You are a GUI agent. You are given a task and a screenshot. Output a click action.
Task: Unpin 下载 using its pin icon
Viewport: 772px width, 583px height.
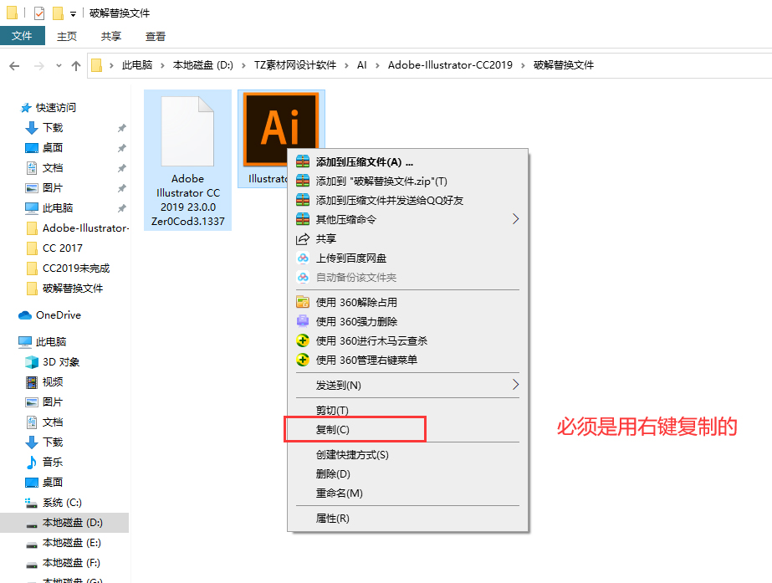(121, 128)
